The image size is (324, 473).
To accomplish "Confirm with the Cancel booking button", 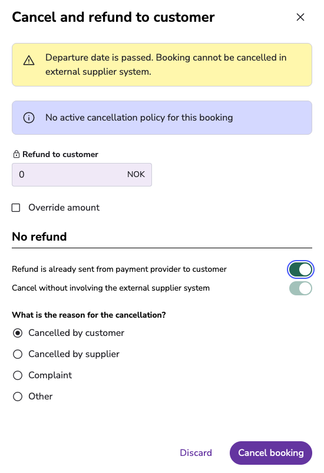I will click(271, 453).
